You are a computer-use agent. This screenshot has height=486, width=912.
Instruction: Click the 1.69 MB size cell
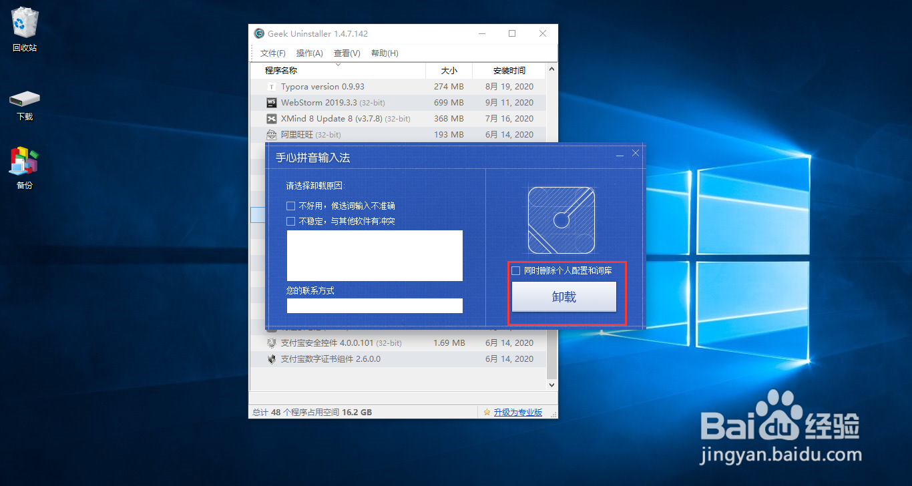pos(449,343)
